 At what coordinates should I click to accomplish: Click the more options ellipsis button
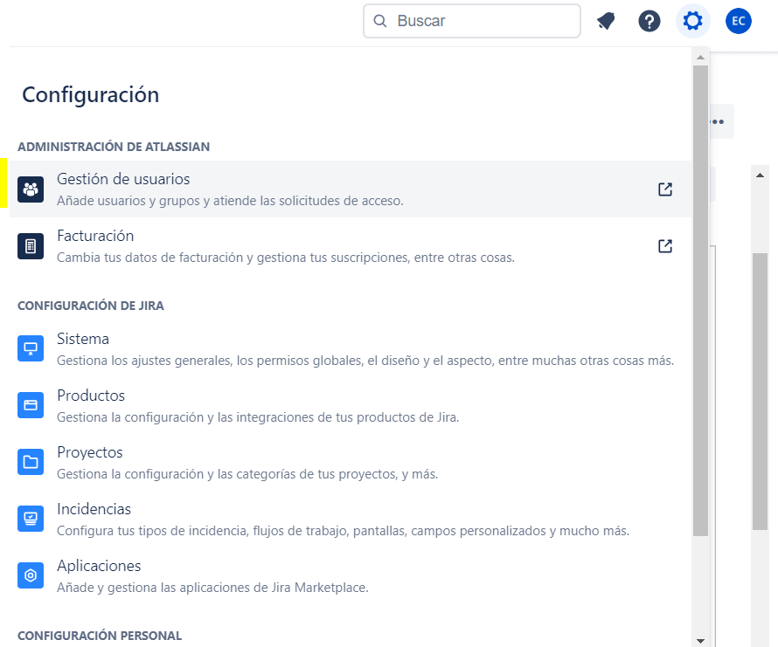[721, 121]
